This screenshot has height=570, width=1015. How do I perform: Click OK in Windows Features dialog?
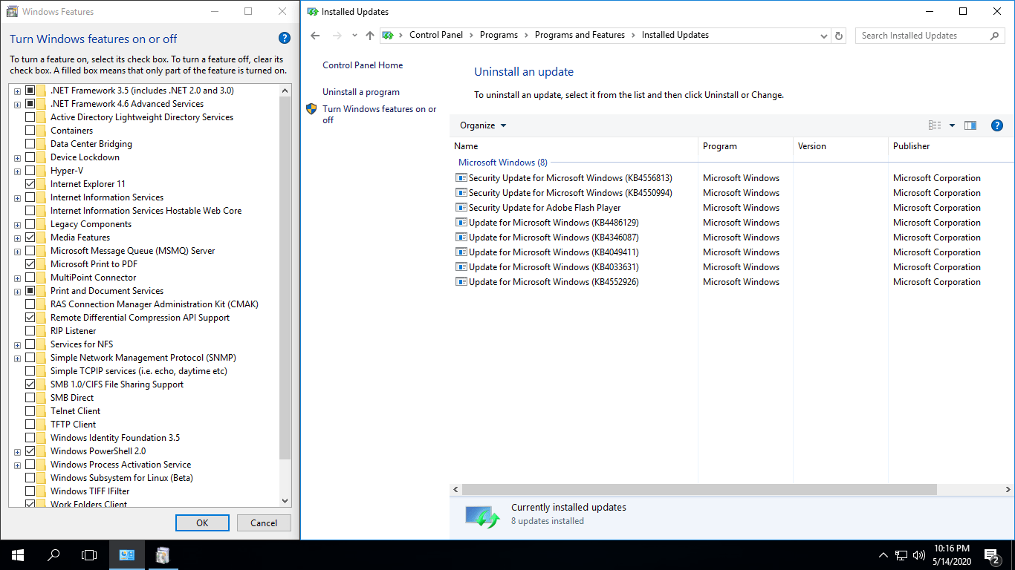202,522
